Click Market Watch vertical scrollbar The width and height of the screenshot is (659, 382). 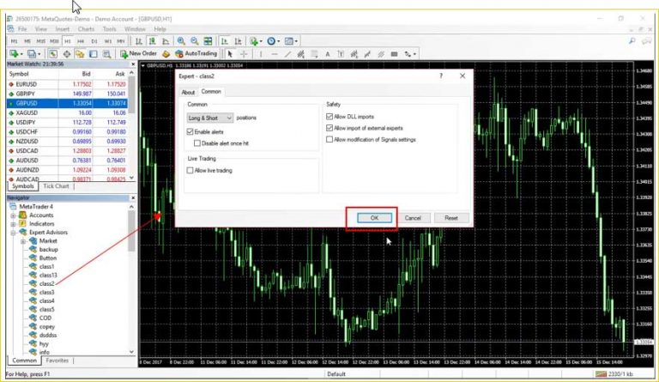point(131,125)
